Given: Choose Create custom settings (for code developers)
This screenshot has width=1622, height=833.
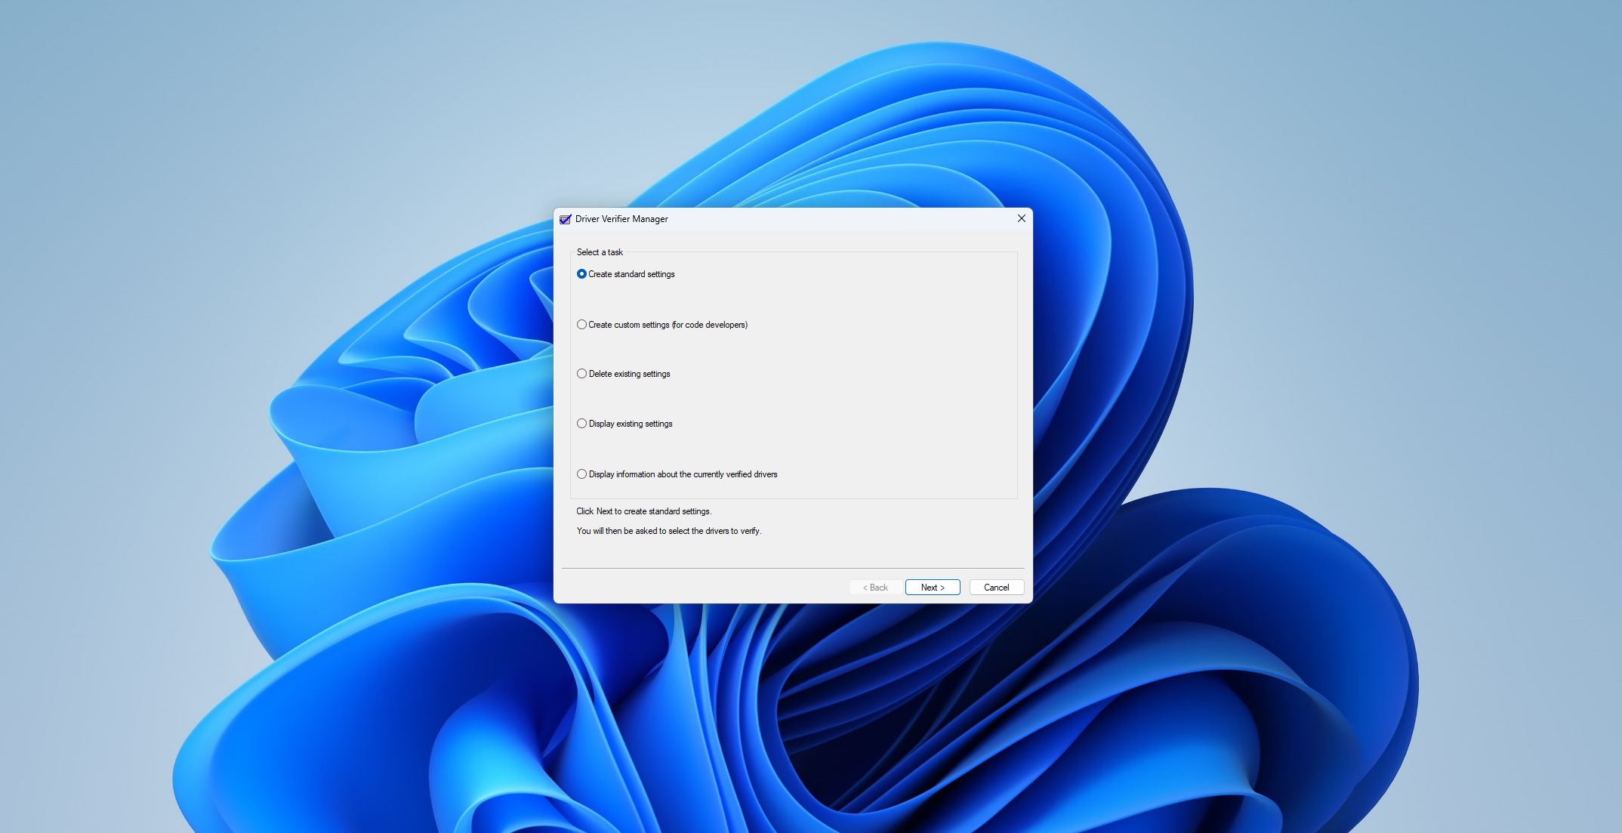Looking at the screenshot, I should click(581, 324).
